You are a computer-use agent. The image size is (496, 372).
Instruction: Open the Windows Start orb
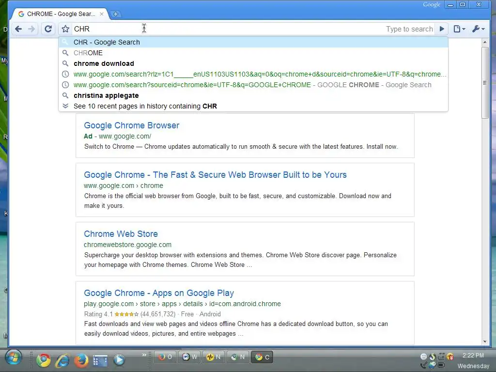pos(13,358)
